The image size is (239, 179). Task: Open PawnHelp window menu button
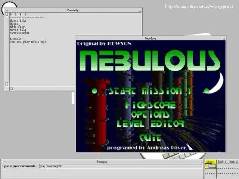[6, 10]
